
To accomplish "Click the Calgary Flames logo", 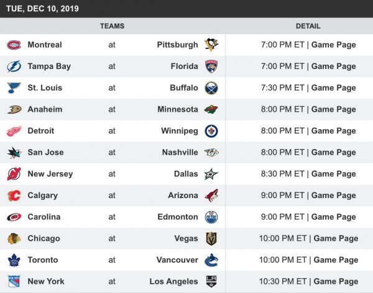I will click(14, 196).
